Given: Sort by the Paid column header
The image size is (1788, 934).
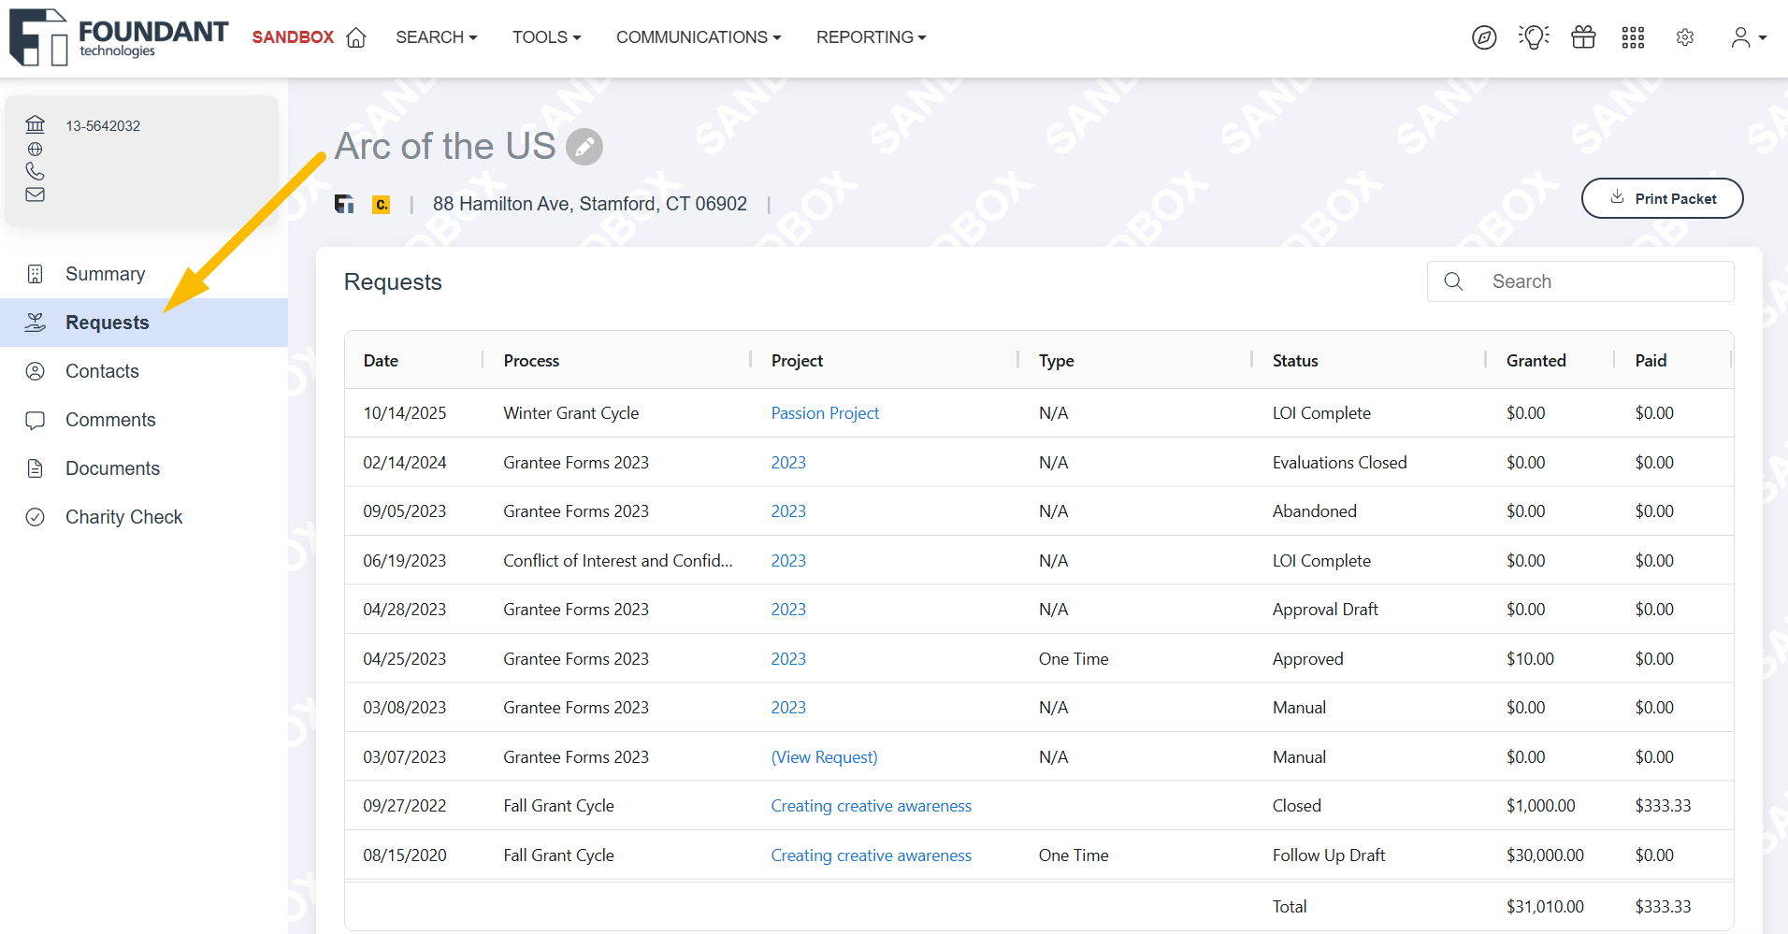Looking at the screenshot, I should click(x=1651, y=361).
